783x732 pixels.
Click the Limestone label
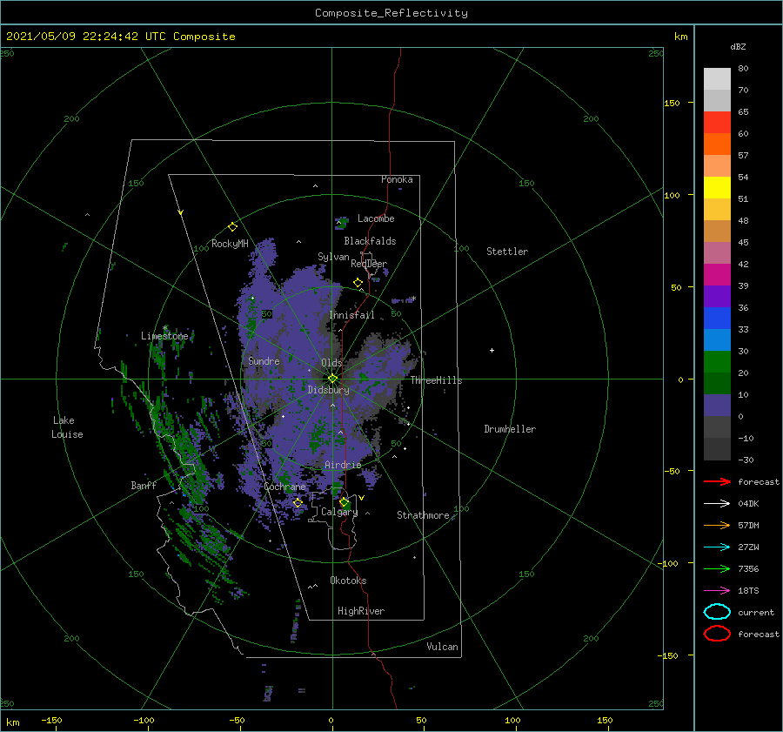point(164,336)
